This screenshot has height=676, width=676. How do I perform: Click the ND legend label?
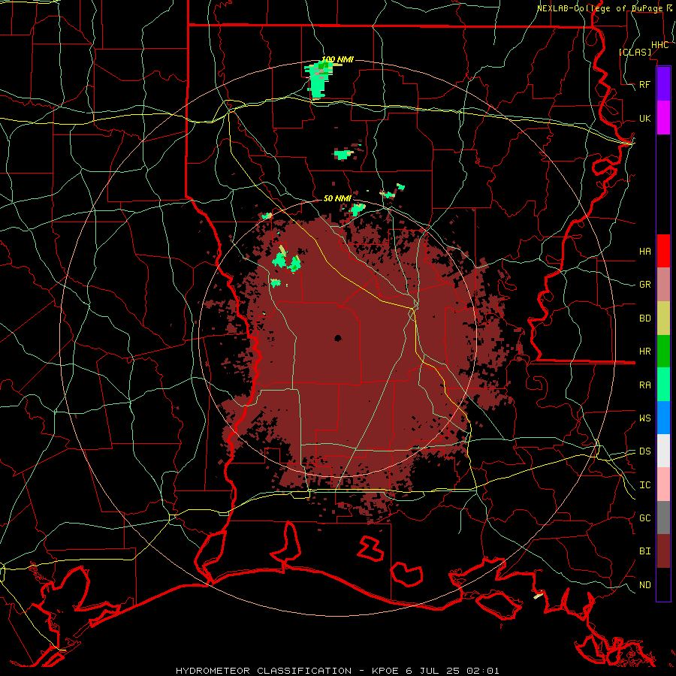tap(645, 584)
